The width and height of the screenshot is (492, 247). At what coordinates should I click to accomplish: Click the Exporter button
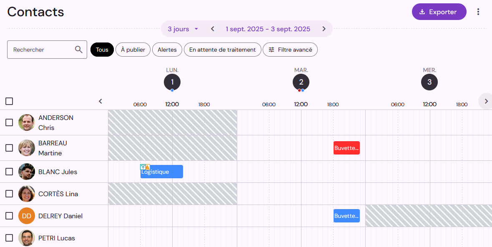pyautogui.click(x=439, y=12)
